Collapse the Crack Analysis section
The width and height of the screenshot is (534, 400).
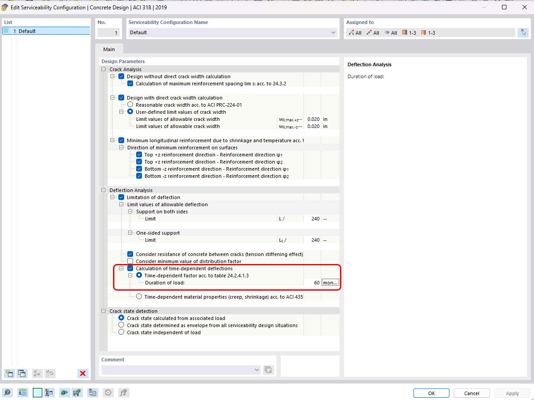click(x=103, y=69)
